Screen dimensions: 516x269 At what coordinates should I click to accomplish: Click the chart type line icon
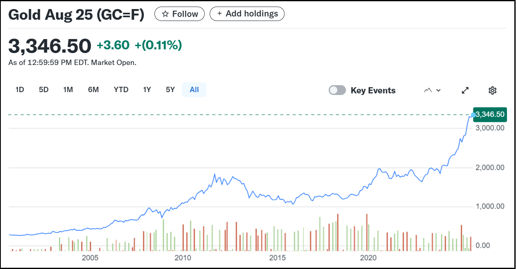(428, 90)
